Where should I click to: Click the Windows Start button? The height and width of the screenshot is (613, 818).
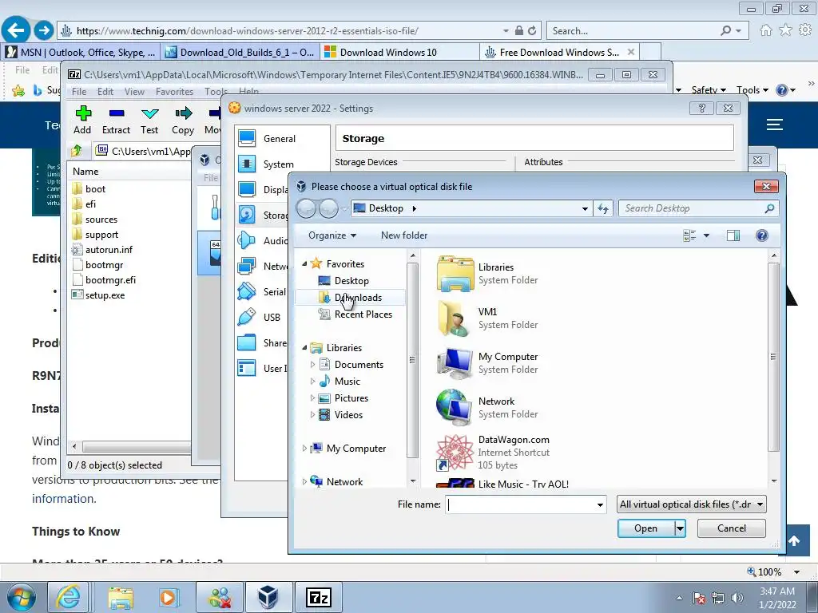[x=21, y=597]
